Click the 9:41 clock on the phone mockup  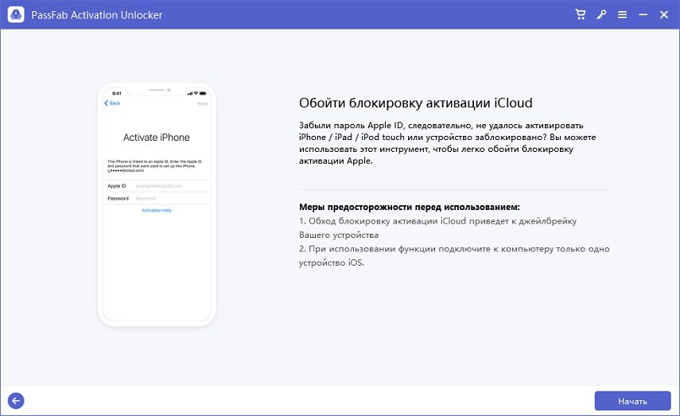(x=117, y=92)
